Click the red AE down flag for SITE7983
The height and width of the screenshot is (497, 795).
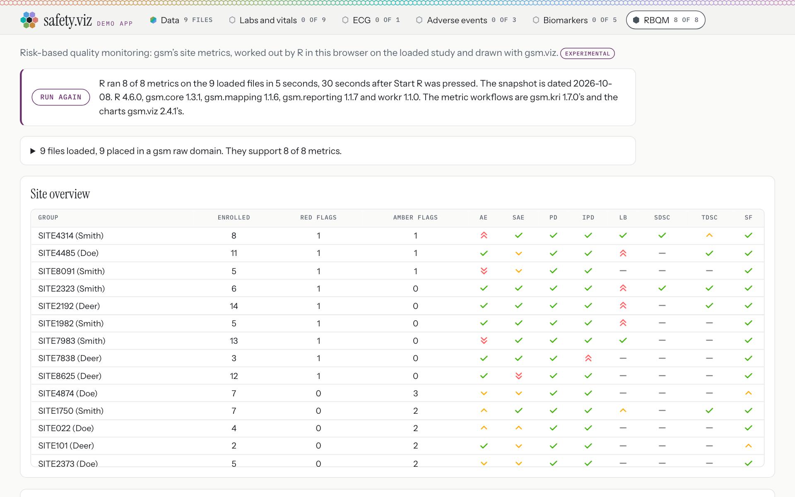tap(484, 340)
